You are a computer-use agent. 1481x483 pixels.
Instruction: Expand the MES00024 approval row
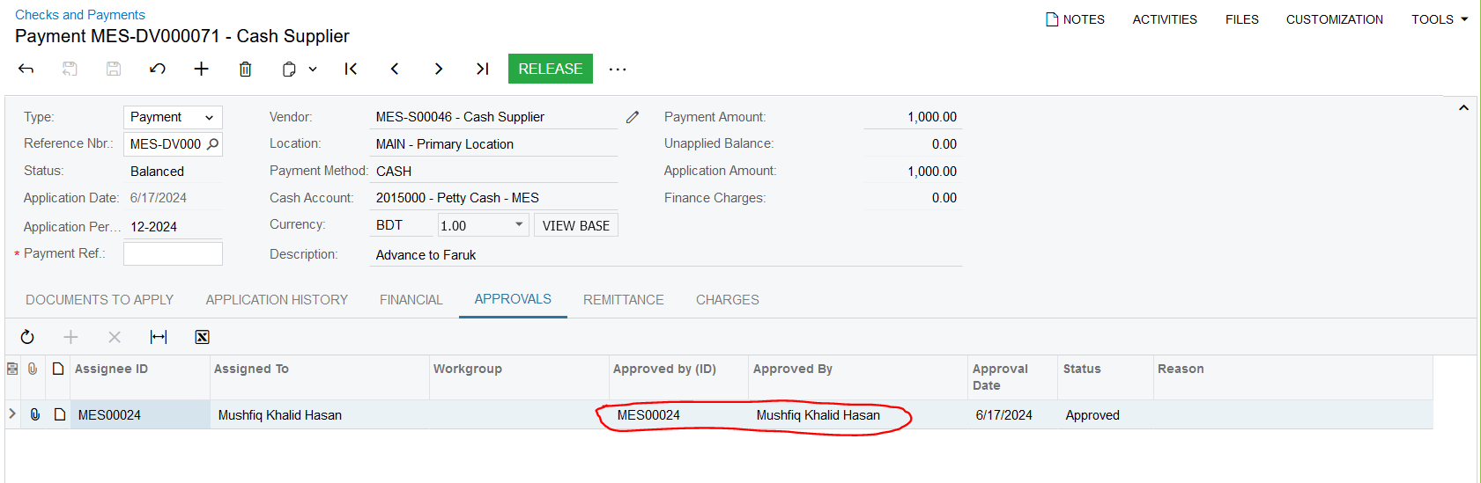(12, 413)
